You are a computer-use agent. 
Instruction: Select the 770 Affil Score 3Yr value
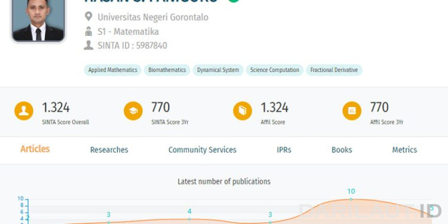[379, 108]
